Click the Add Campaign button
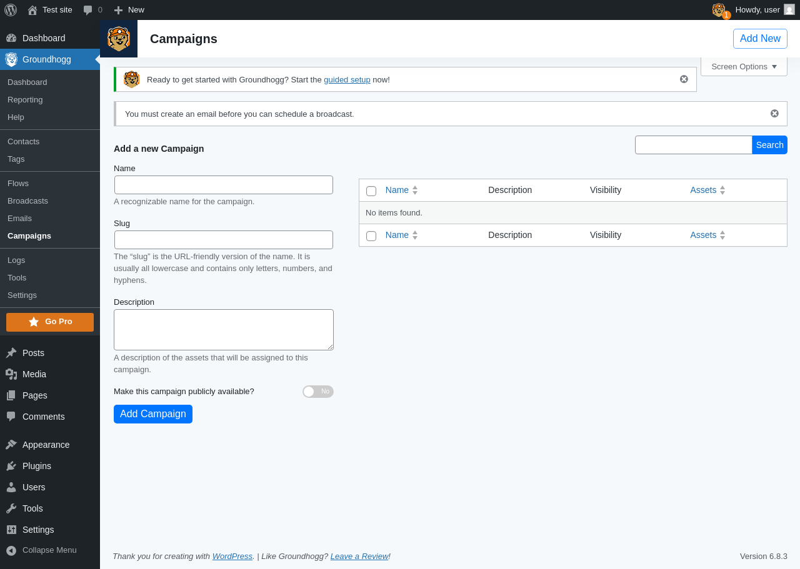Screen dimensions: 800x569 coord(153,414)
